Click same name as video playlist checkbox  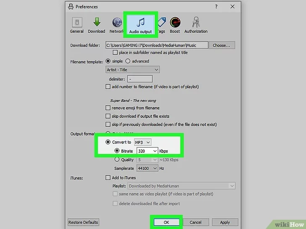click(115, 194)
